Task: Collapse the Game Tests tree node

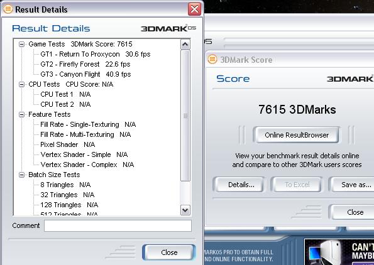Action: [22, 44]
